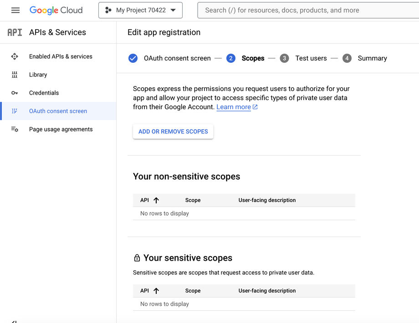419x323 pixels.
Task: Go to Library in sidebar
Action: coord(38,75)
